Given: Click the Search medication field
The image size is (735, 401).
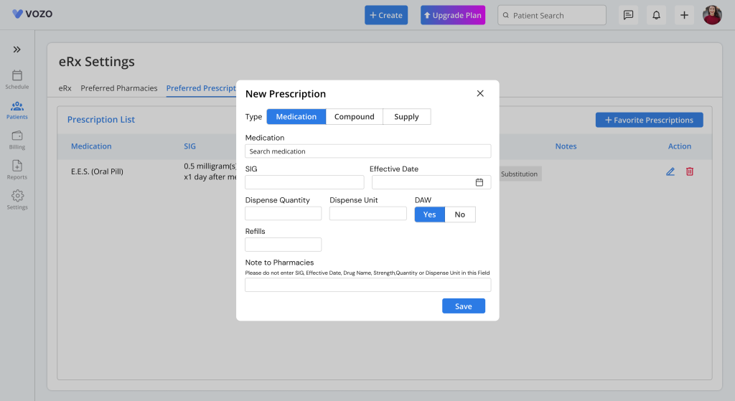Looking at the screenshot, I should click(367, 151).
